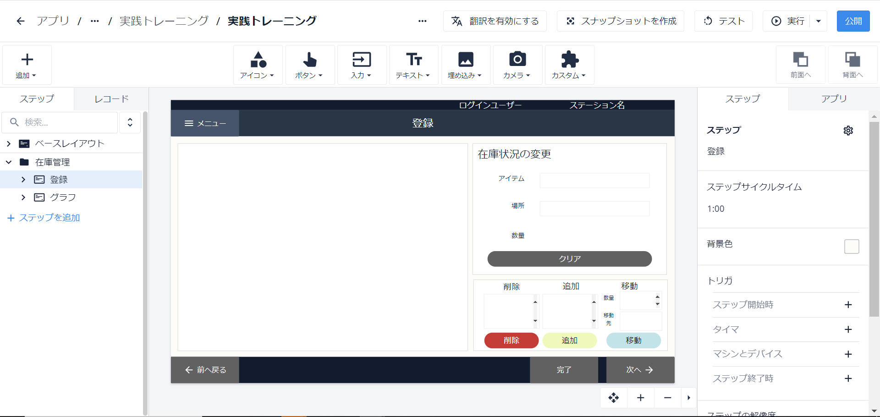Open the 背景色 color swatch
Screen dimensions: 880x417
(x=852, y=247)
